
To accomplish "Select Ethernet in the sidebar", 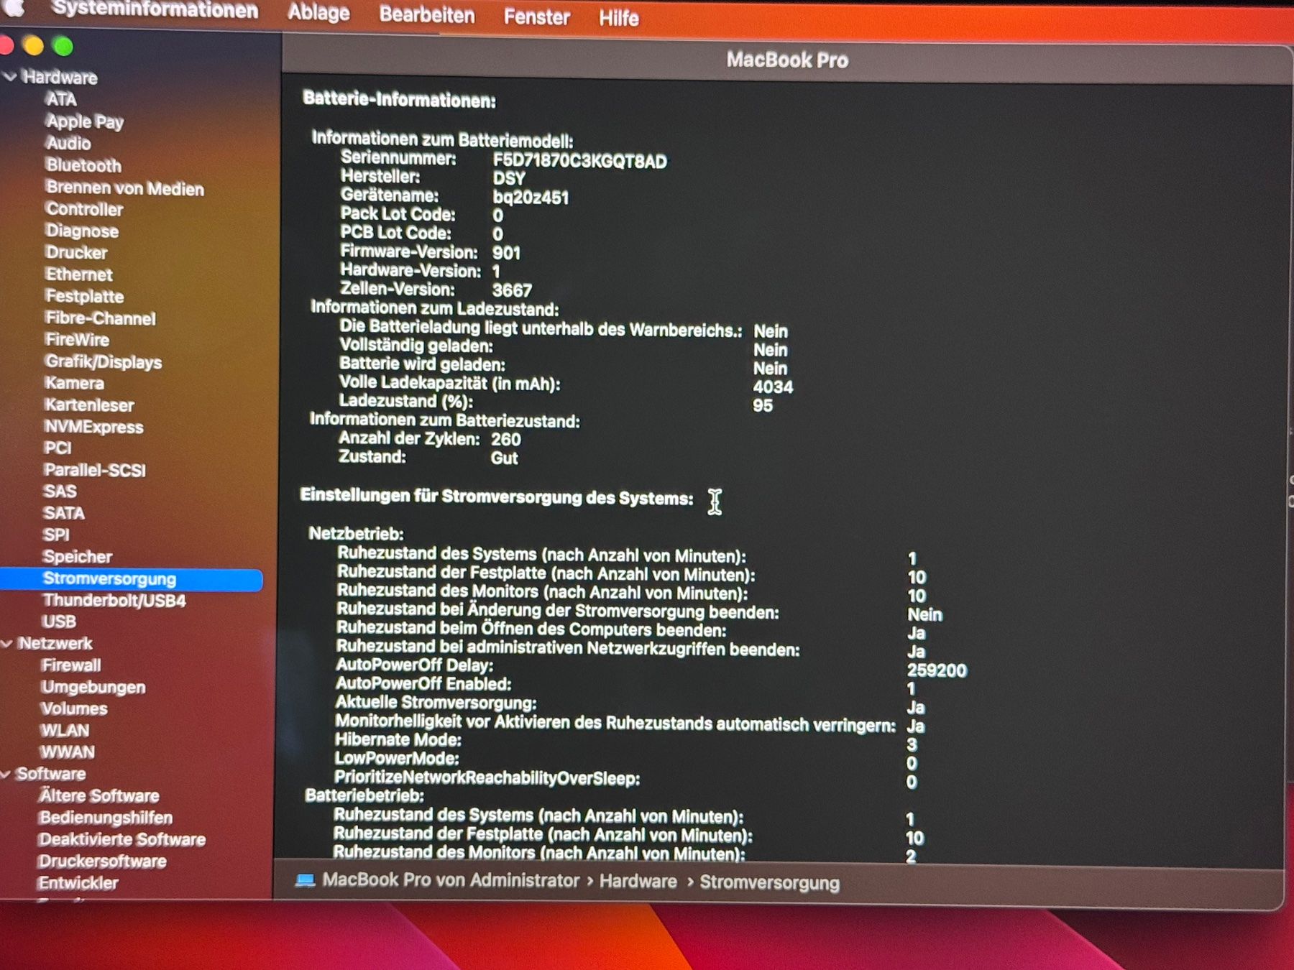I will 79,274.
